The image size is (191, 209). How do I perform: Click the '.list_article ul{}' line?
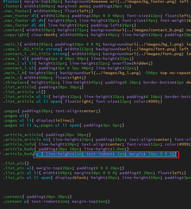click(x=24, y=92)
